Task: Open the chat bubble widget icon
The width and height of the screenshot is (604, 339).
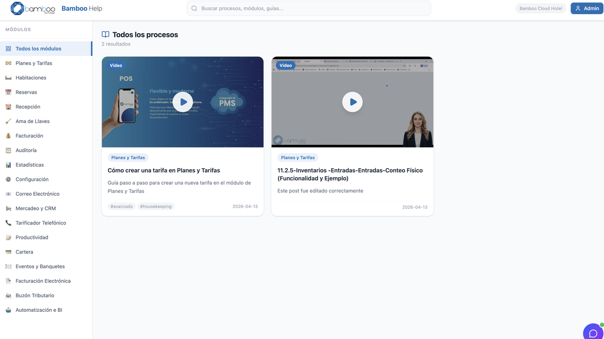Action: [x=593, y=333]
